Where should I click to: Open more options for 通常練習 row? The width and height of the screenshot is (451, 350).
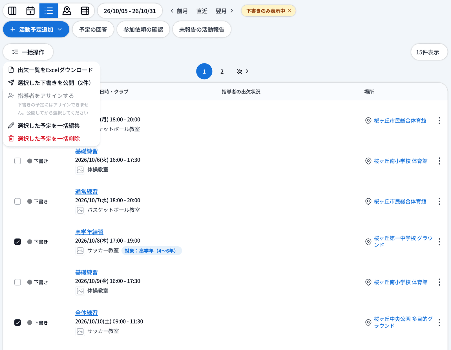click(439, 201)
